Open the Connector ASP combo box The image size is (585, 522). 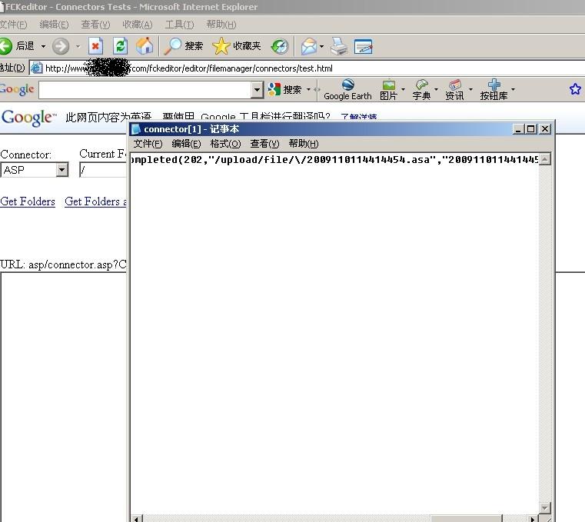pos(35,170)
